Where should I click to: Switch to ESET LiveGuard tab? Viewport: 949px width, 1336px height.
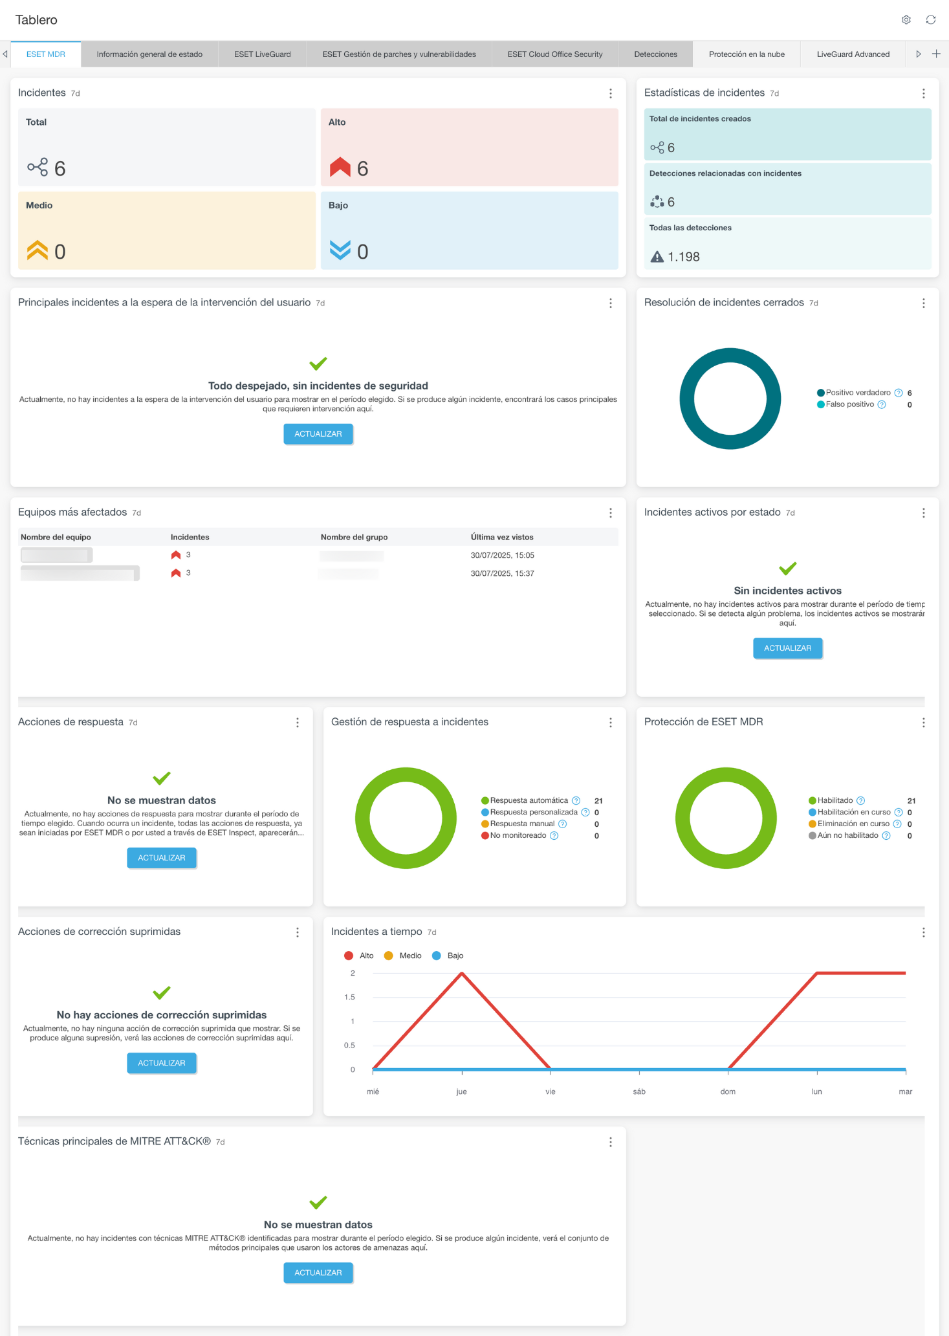coord(262,54)
